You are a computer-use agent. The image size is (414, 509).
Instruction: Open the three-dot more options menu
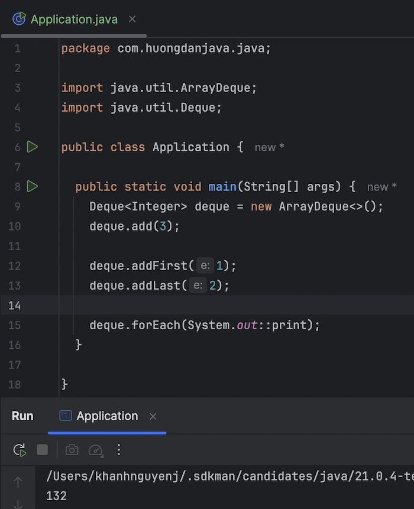119,450
